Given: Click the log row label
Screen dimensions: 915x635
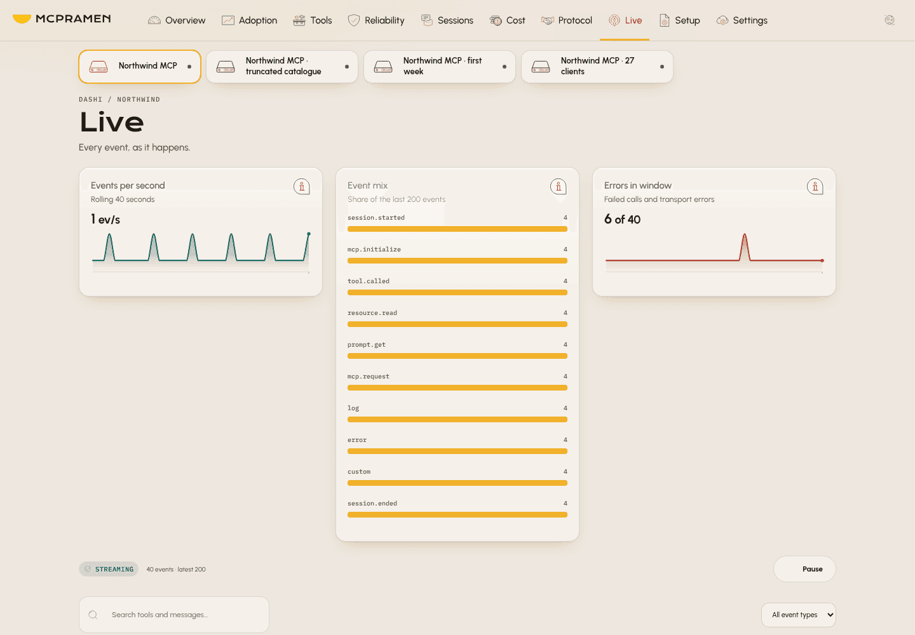Looking at the screenshot, I should (x=353, y=408).
